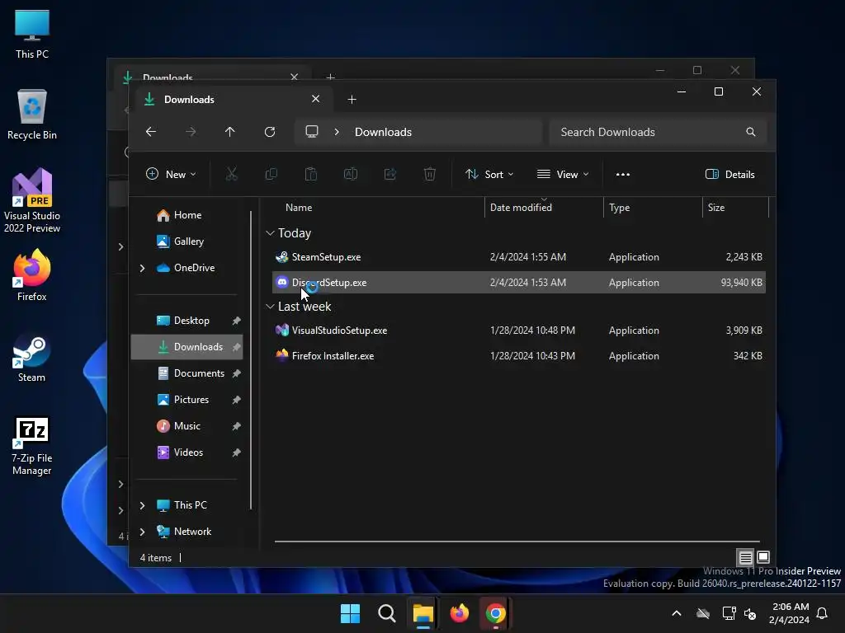Select the front Downloads tab

coord(234,100)
